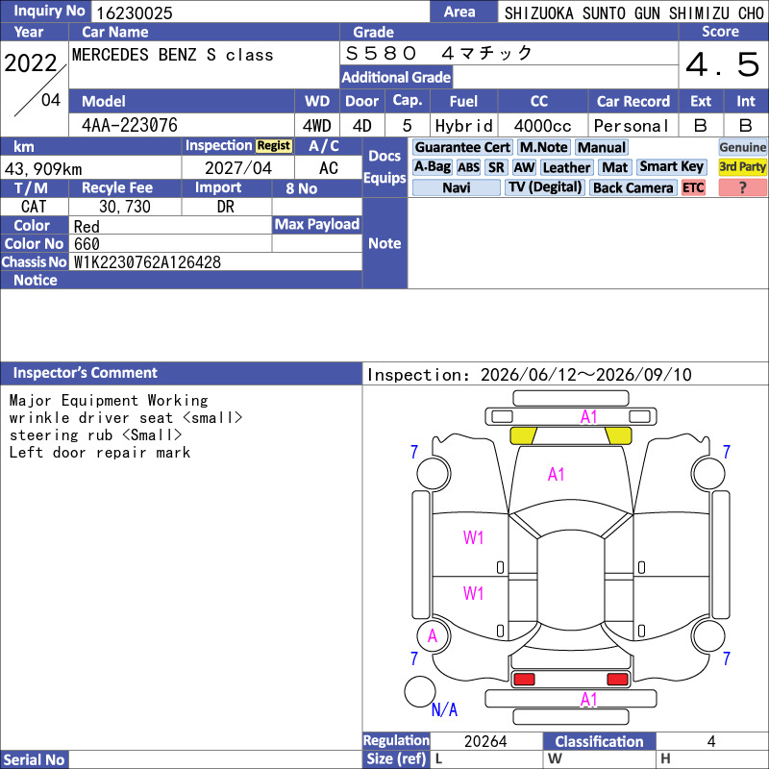Toggle the yellow 3rd Party legend tag
This screenshot has height=769, width=769.
click(x=742, y=167)
